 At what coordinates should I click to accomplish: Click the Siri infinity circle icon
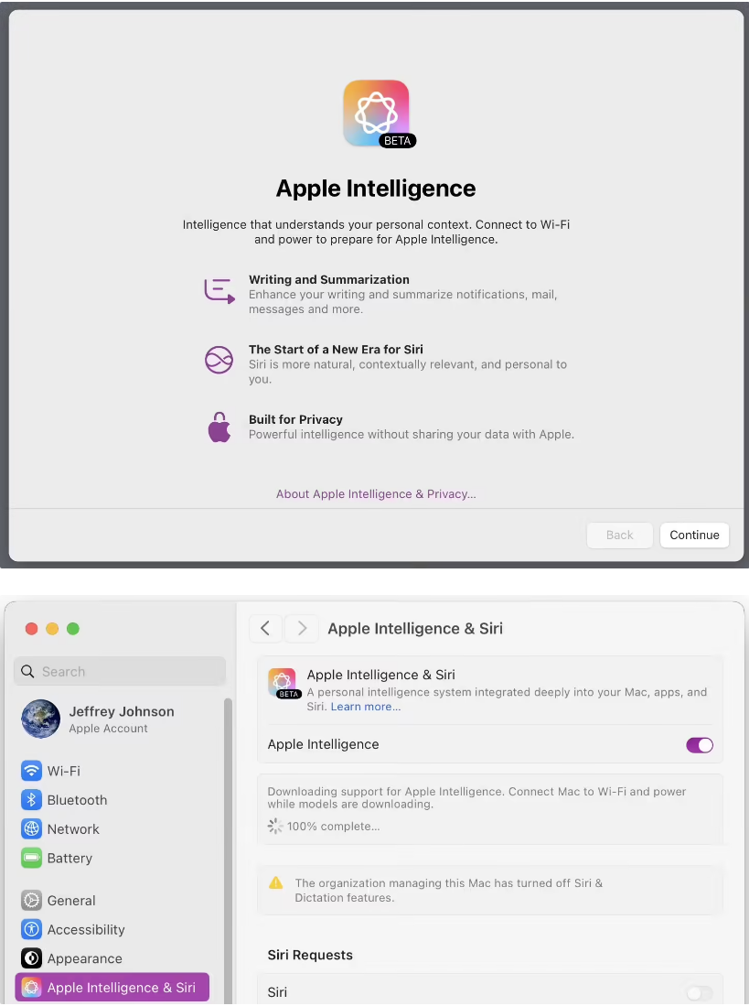[219, 360]
